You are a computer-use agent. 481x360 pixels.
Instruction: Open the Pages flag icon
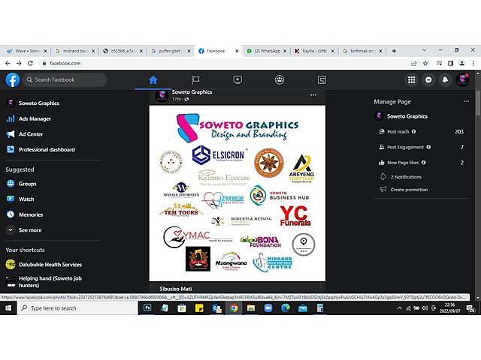click(195, 79)
